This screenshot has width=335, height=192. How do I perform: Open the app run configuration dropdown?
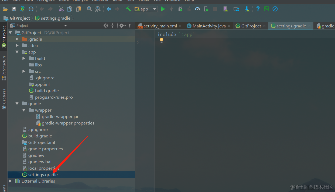click(x=145, y=9)
